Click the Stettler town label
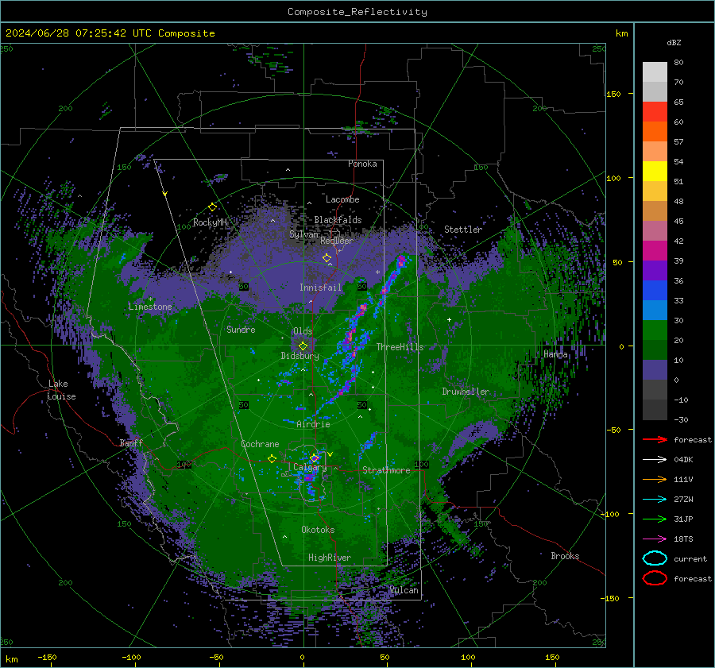715x668 pixels. pos(463,230)
